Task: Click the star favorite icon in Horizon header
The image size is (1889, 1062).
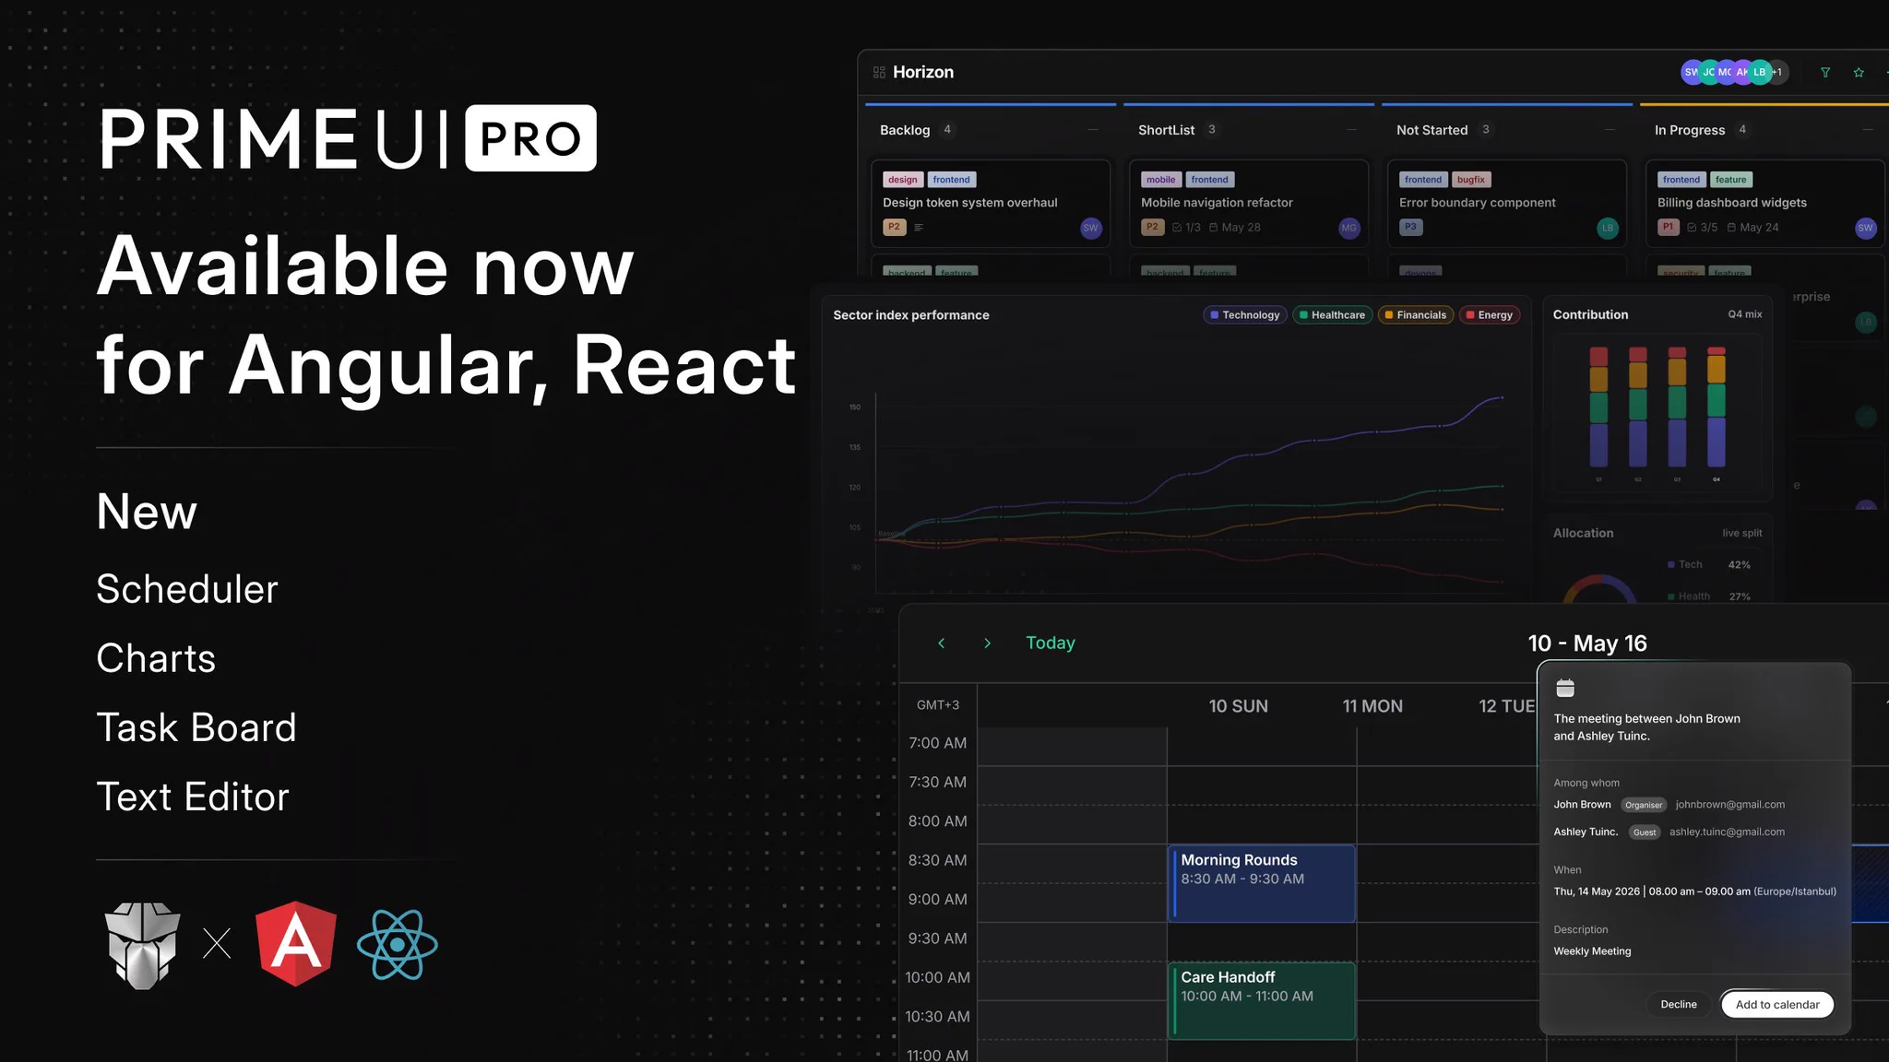Action: click(x=1859, y=72)
